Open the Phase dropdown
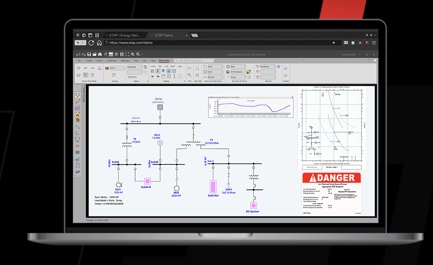Screen dimensions: 433x265 click(x=238, y=77)
